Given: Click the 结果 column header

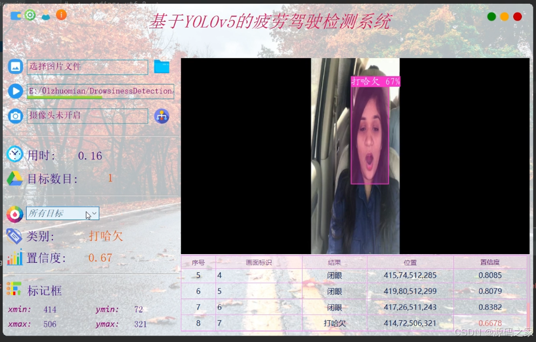Looking at the screenshot, I should 335,262.
